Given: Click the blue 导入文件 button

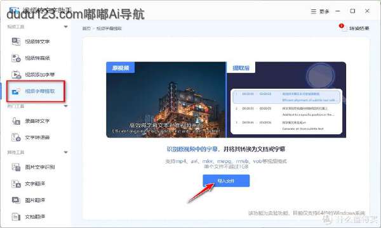Looking at the screenshot, I should (x=226, y=180).
